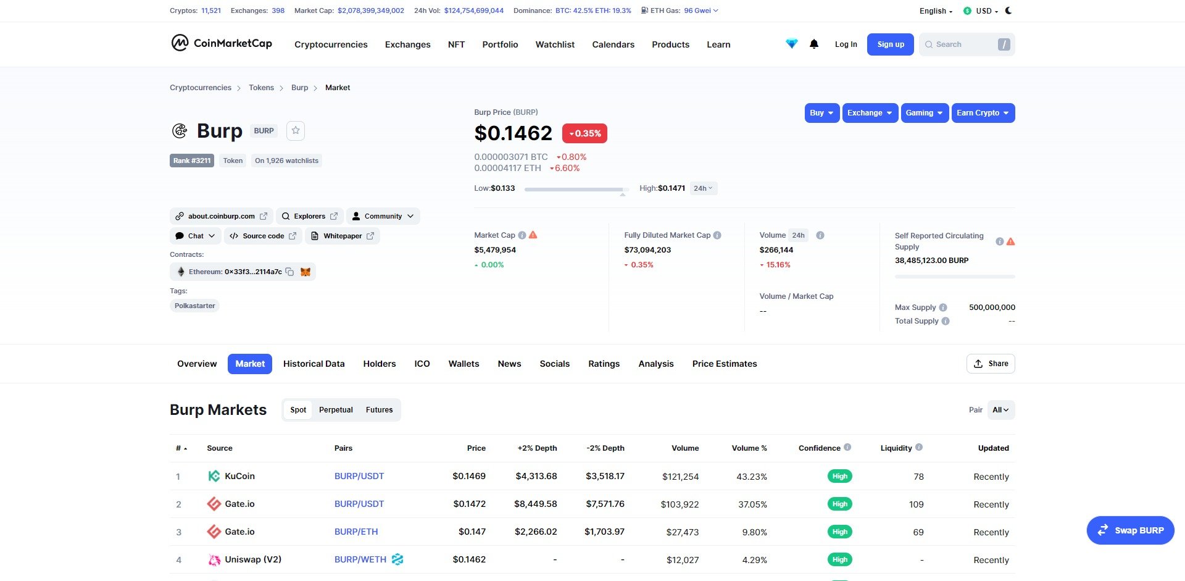Switch to dark mode with moon icon
The image size is (1185, 581).
[1008, 10]
